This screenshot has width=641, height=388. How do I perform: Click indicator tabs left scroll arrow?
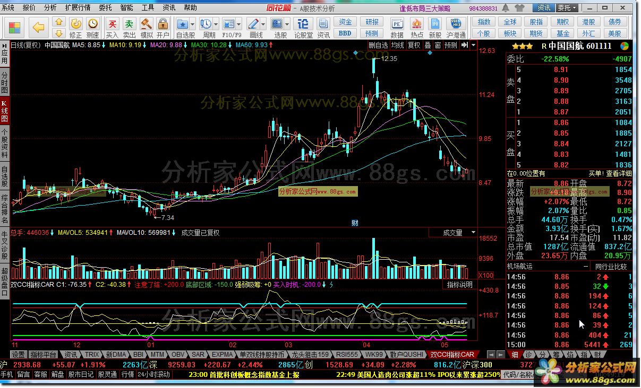[492, 354]
